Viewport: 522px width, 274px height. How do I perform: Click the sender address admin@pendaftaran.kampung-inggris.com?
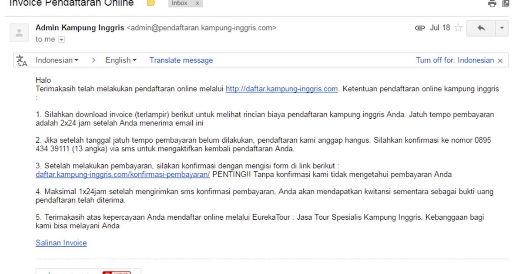click(201, 28)
